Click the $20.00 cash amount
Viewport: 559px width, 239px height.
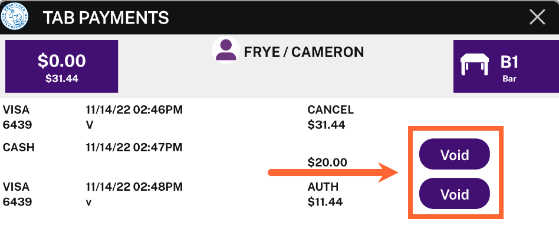click(x=327, y=162)
